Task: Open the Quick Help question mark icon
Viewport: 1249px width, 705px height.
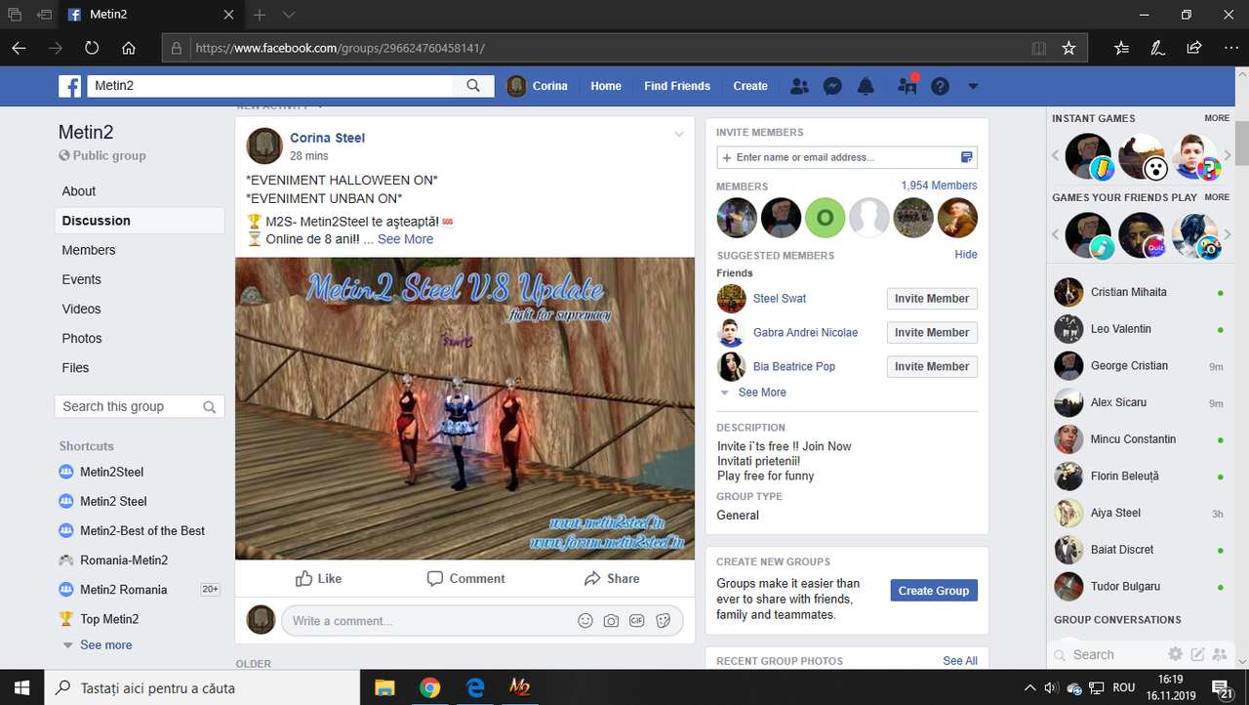Action: tap(940, 86)
